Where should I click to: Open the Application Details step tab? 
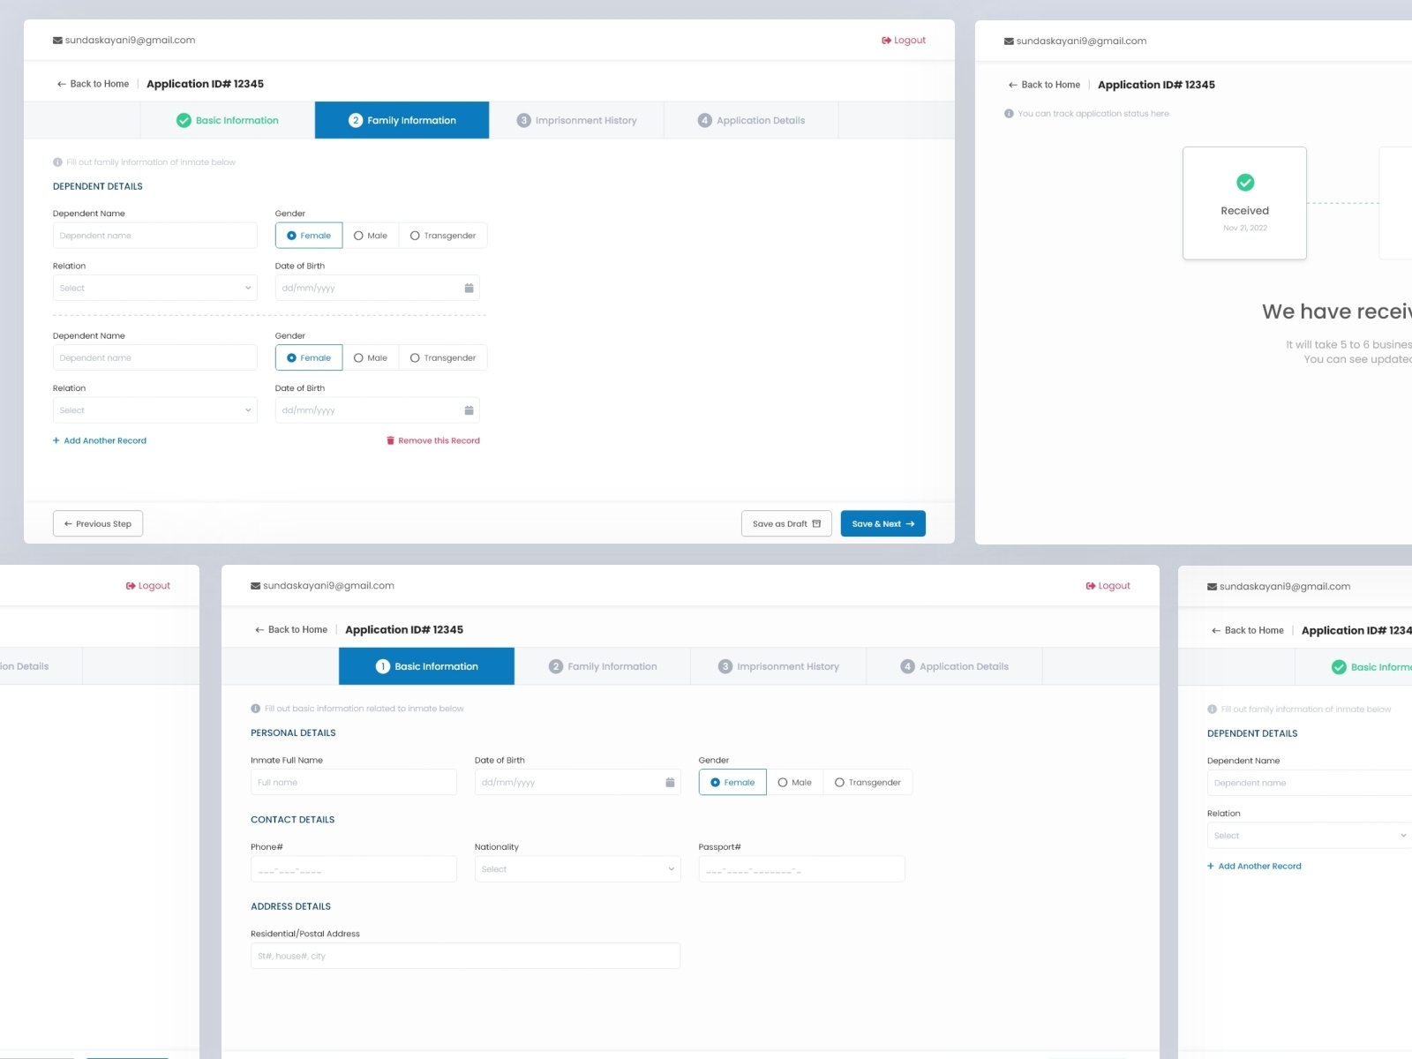[750, 120]
